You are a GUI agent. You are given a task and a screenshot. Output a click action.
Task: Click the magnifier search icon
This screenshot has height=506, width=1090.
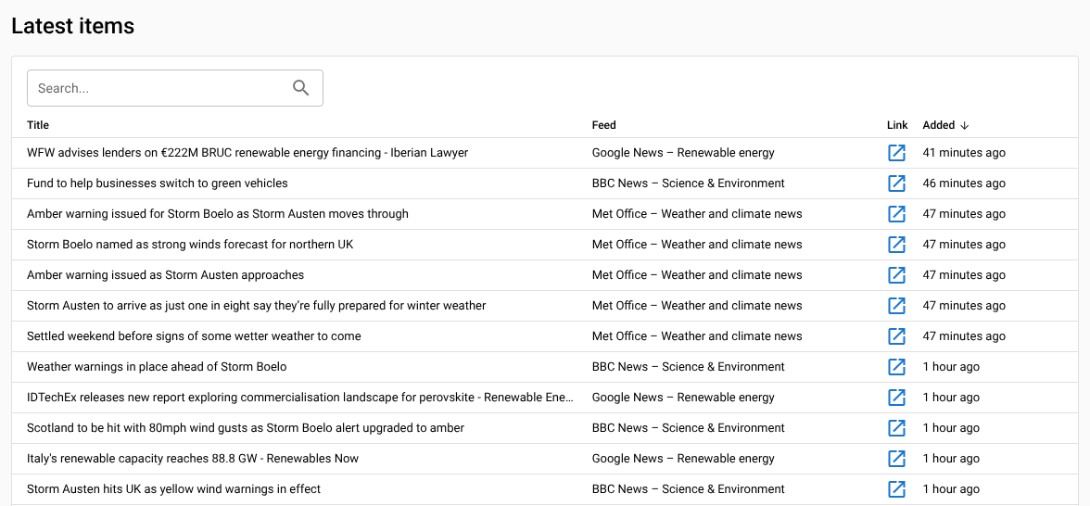[x=301, y=88]
